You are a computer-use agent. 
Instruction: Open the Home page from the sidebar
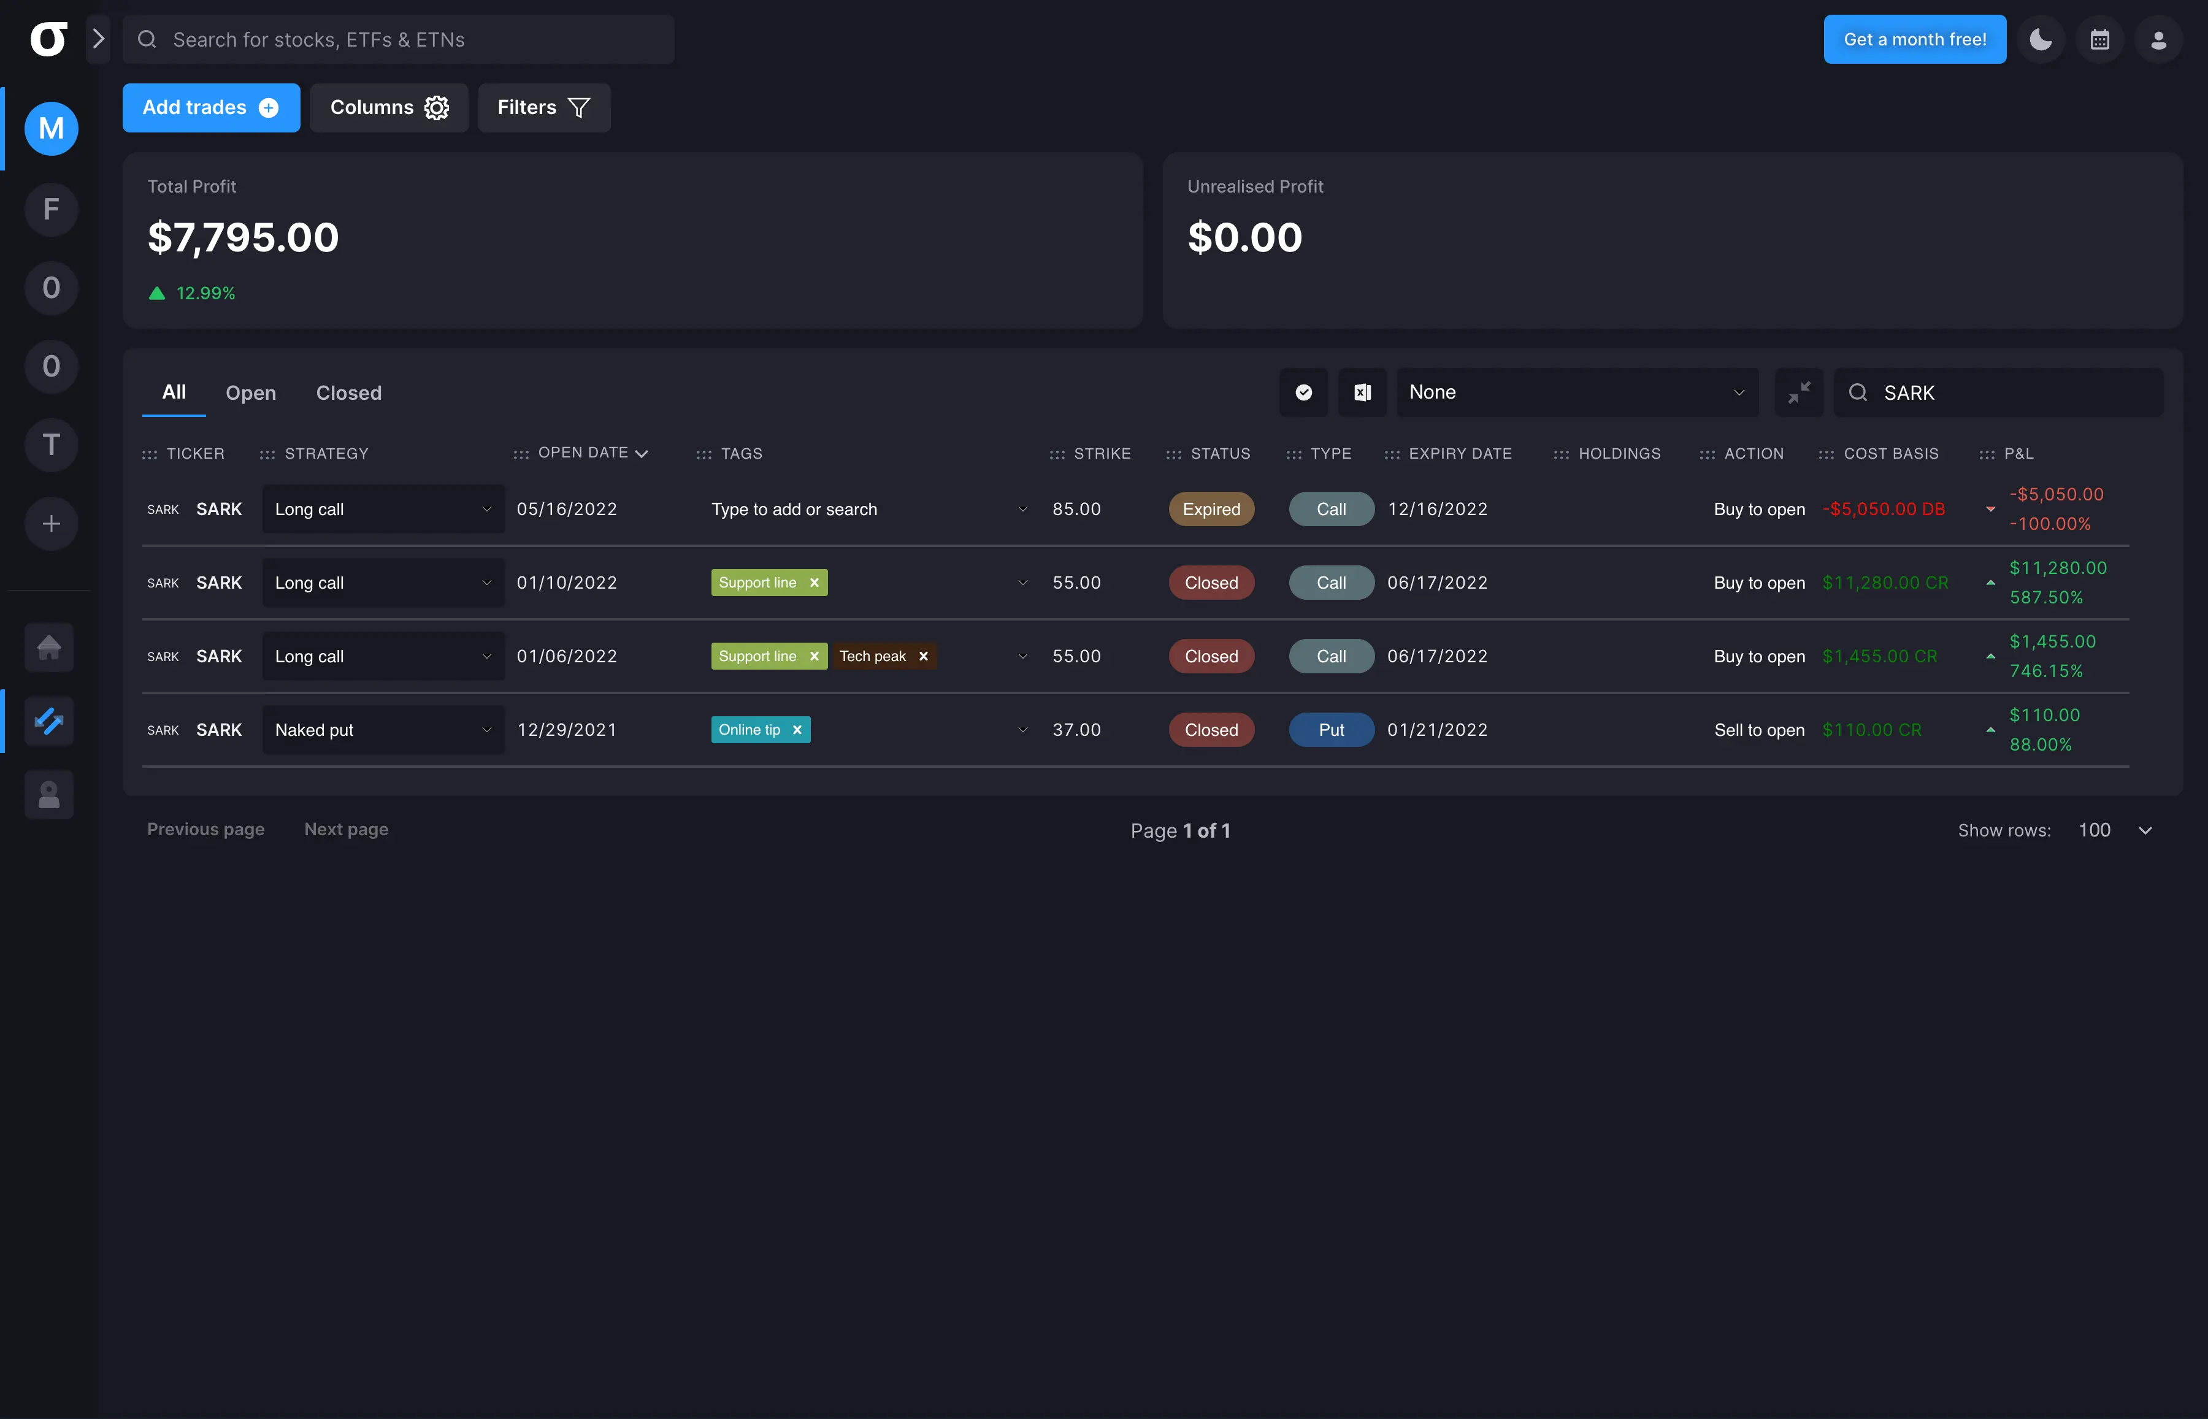click(49, 647)
